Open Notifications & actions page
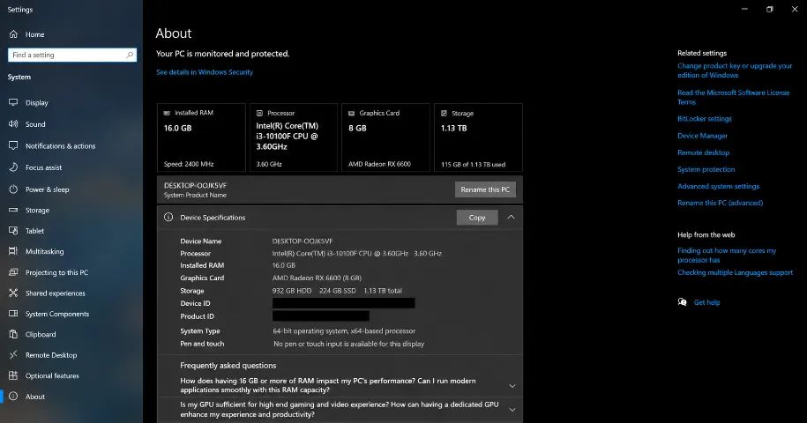The height and width of the screenshot is (423, 807). pyautogui.click(x=60, y=146)
